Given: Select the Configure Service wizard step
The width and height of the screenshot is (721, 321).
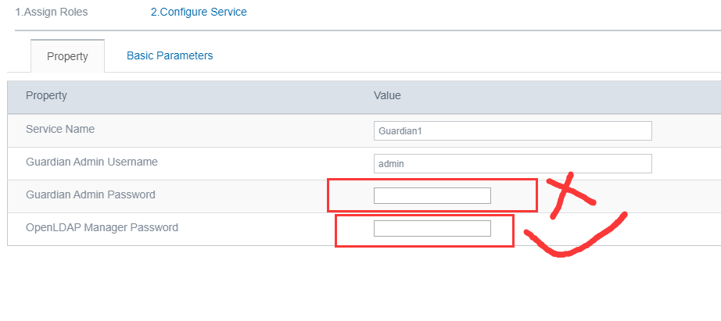Looking at the screenshot, I should [198, 12].
